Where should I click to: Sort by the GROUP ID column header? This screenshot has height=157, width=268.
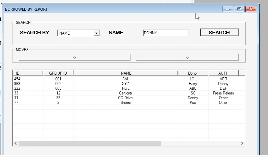pos(58,73)
